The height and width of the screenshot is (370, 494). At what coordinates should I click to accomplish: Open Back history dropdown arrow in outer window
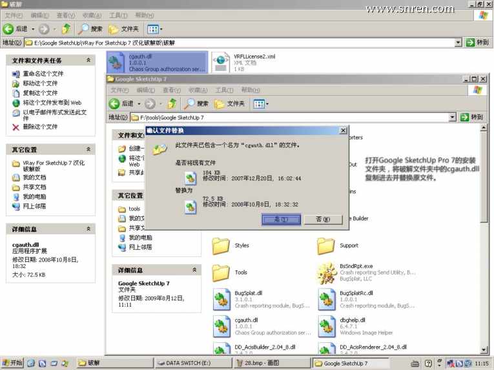click(33, 29)
